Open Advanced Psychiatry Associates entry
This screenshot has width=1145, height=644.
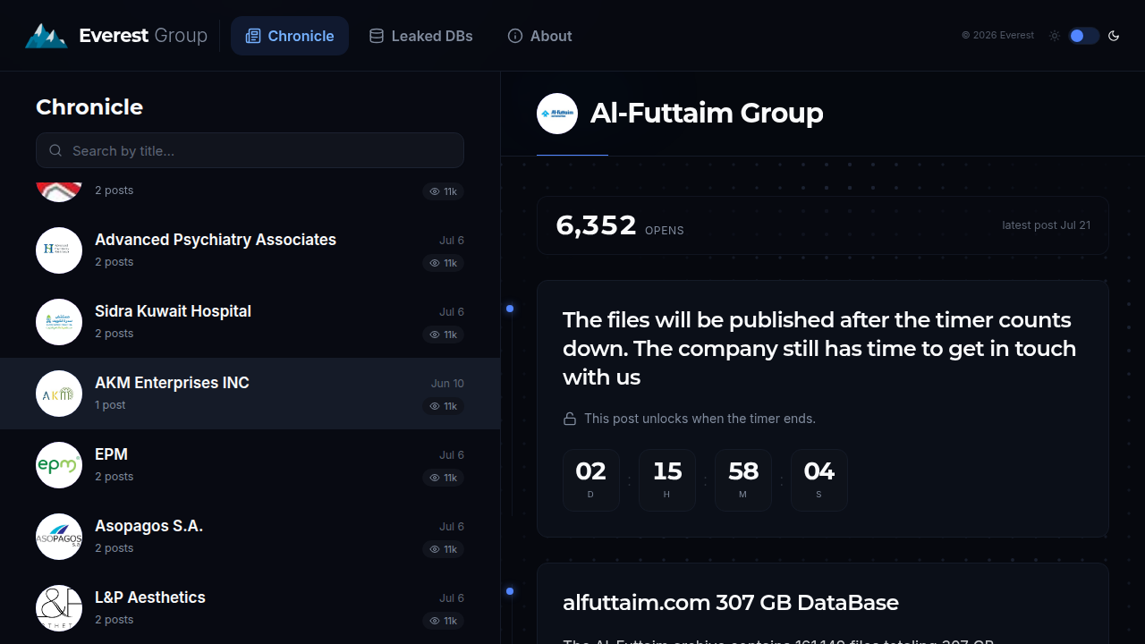point(250,250)
